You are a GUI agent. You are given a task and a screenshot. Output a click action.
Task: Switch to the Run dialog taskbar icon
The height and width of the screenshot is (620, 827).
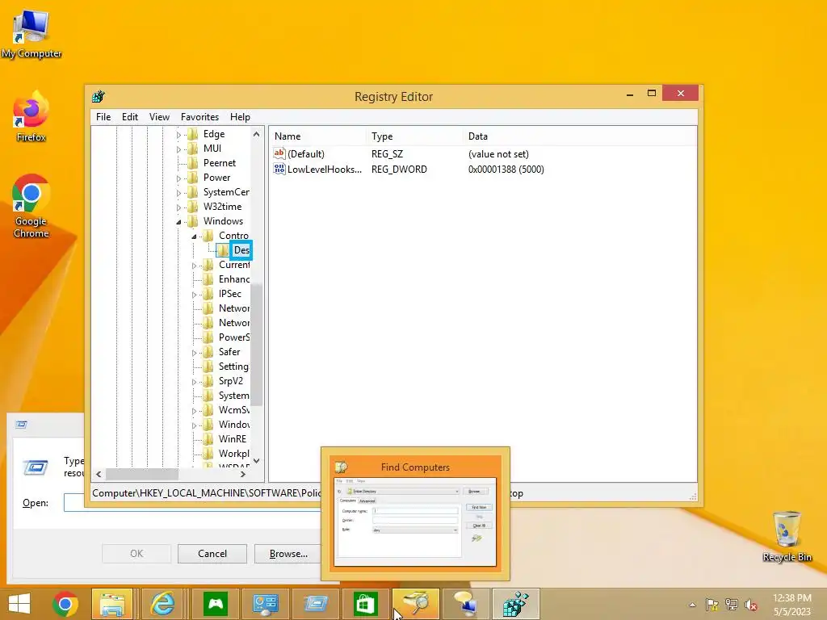pyautogui.click(x=316, y=604)
